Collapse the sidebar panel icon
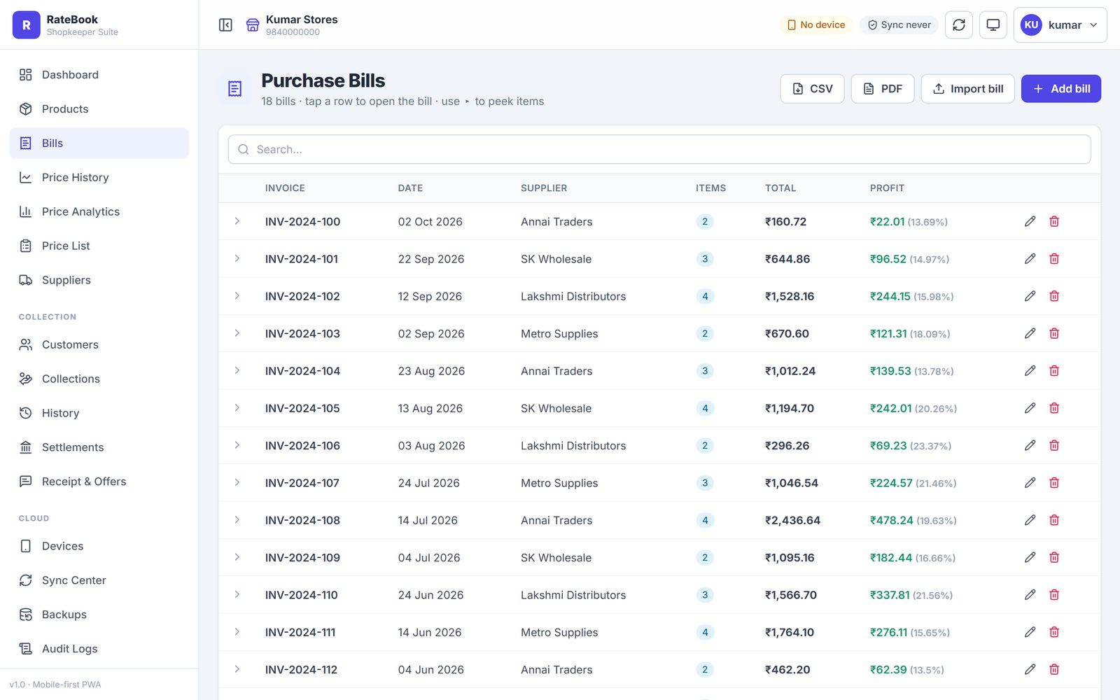 point(225,25)
